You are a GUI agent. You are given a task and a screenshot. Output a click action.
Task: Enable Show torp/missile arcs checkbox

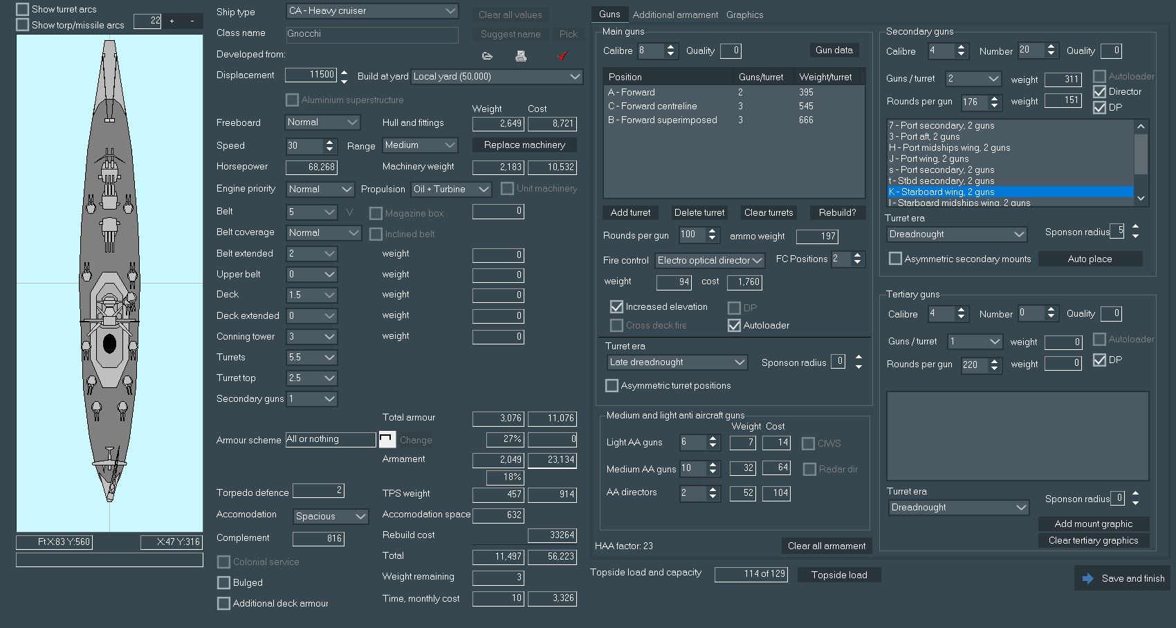pyautogui.click(x=22, y=25)
